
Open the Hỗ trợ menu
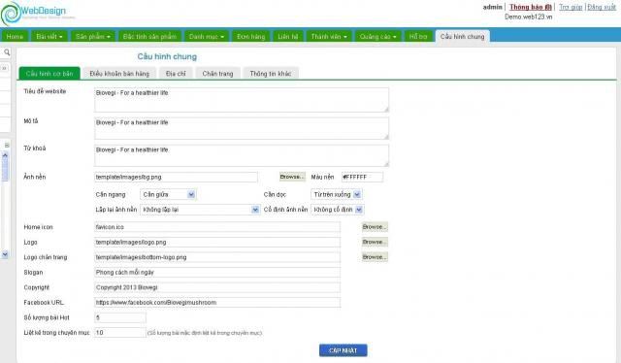(418, 37)
